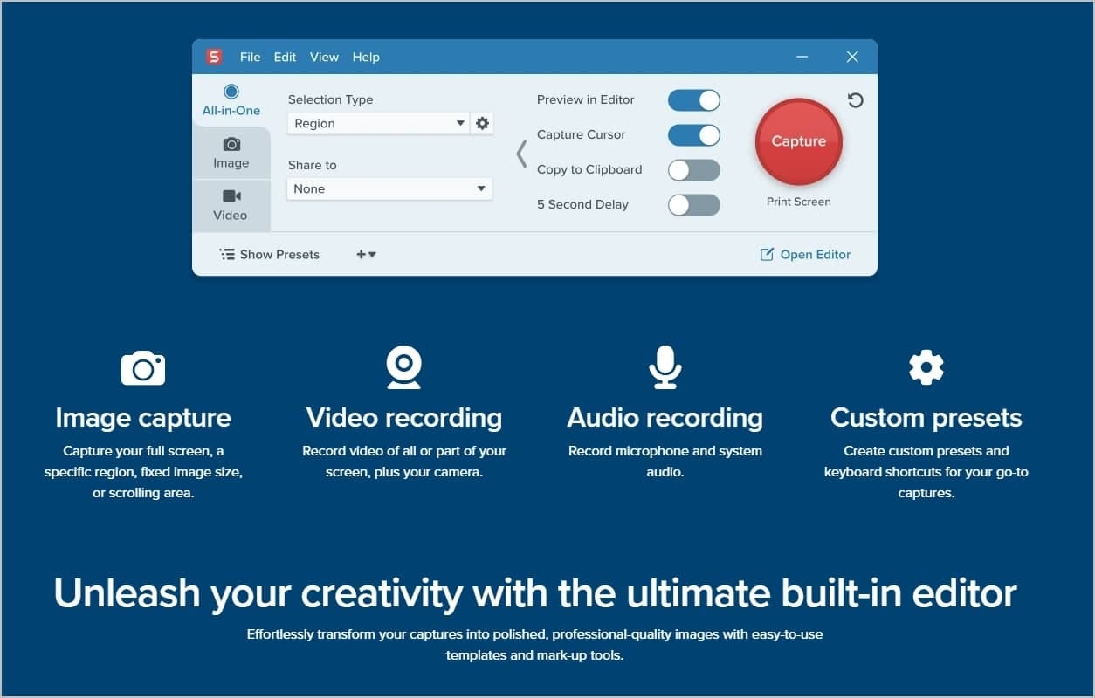Disable the Capture Cursor toggle
Image resolution: width=1095 pixels, height=698 pixels.
point(694,134)
